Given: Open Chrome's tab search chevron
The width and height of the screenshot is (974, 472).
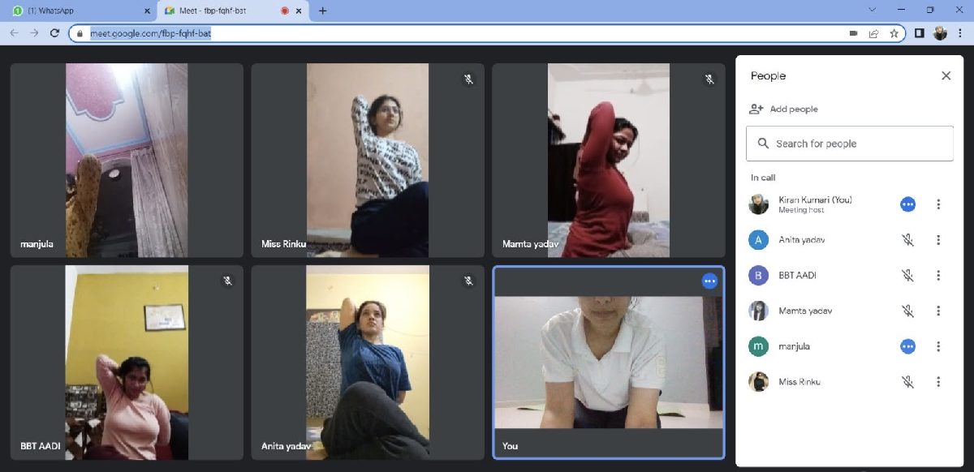Looking at the screenshot, I should point(873,11).
